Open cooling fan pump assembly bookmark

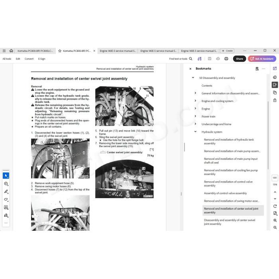231,172
